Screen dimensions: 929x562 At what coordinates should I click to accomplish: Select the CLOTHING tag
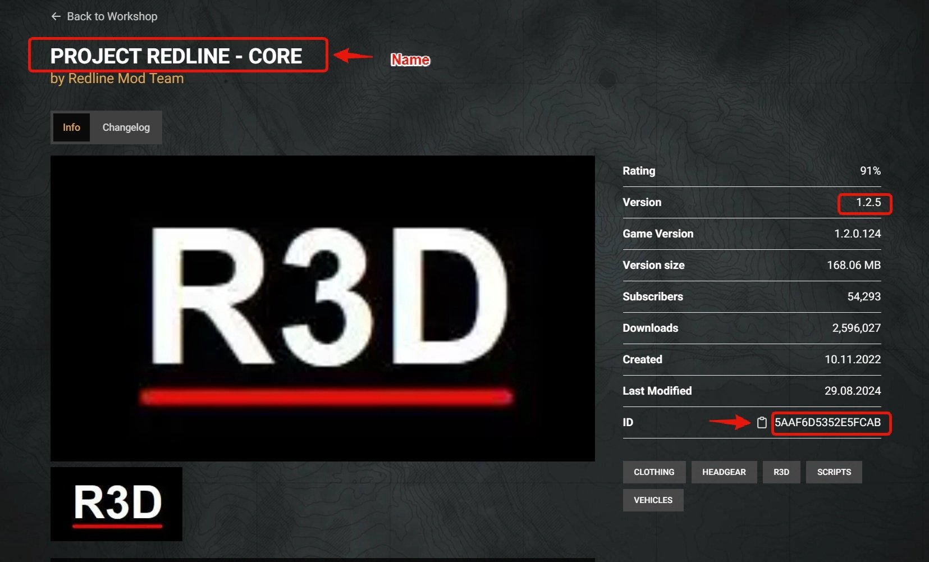pyautogui.click(x=654, y=472)
